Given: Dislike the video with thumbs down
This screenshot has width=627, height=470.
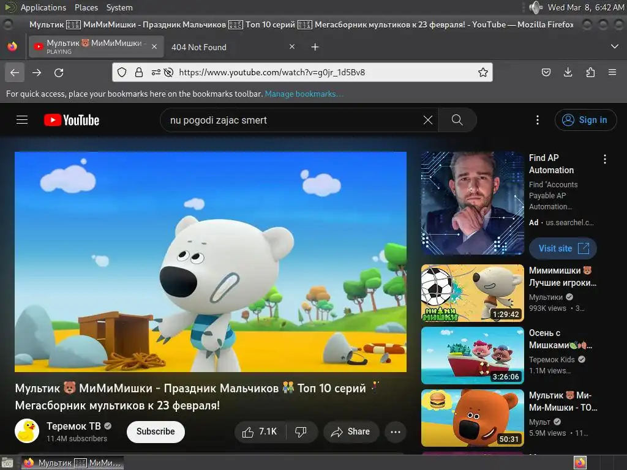Looking at the screenshot, I should coord(301,431).
